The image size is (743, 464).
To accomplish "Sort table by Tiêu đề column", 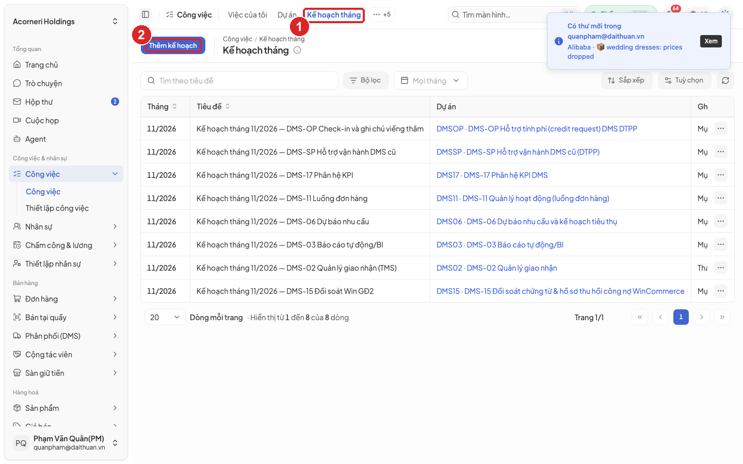I will click(x=213, y=107).
